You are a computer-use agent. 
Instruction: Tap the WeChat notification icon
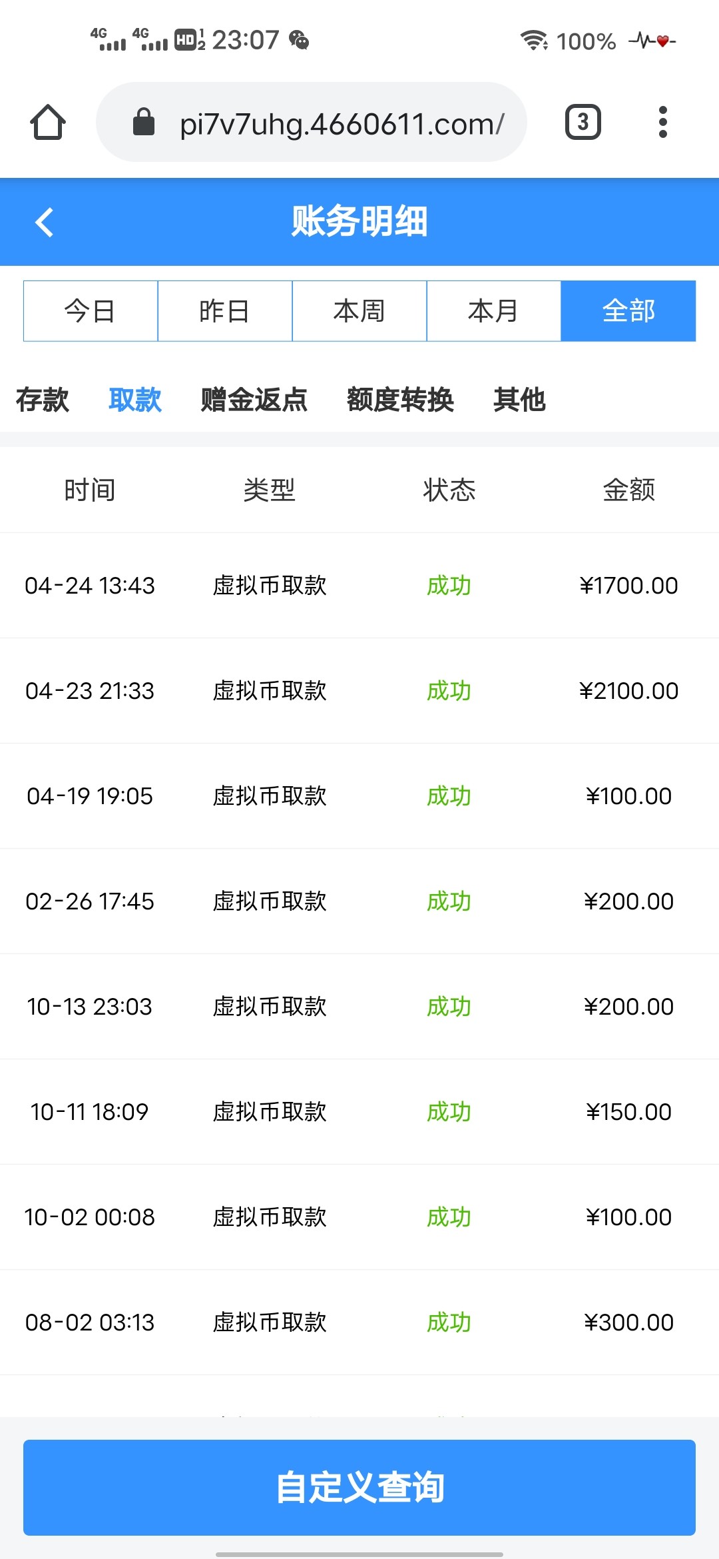pos(300,40)
